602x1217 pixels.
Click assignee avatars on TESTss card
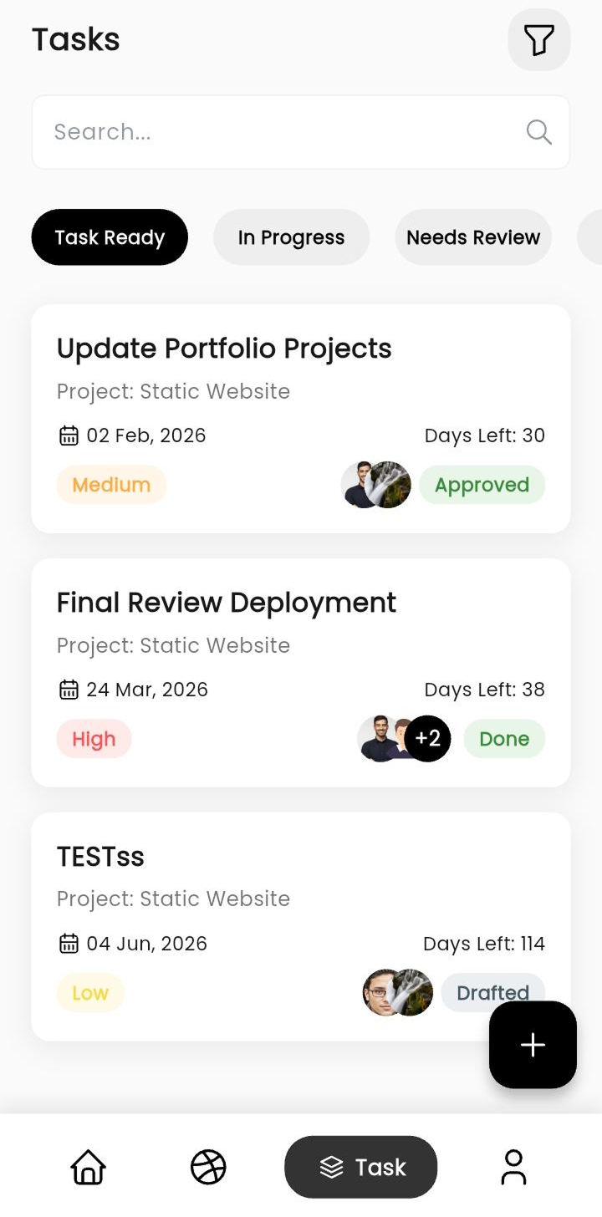(398, 992)
